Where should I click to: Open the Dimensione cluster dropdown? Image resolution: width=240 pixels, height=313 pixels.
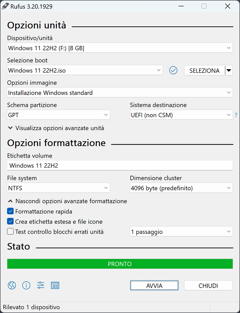point(181,188)
